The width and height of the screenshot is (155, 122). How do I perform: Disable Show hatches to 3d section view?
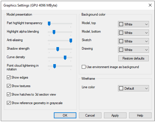[x=9, y=94]
